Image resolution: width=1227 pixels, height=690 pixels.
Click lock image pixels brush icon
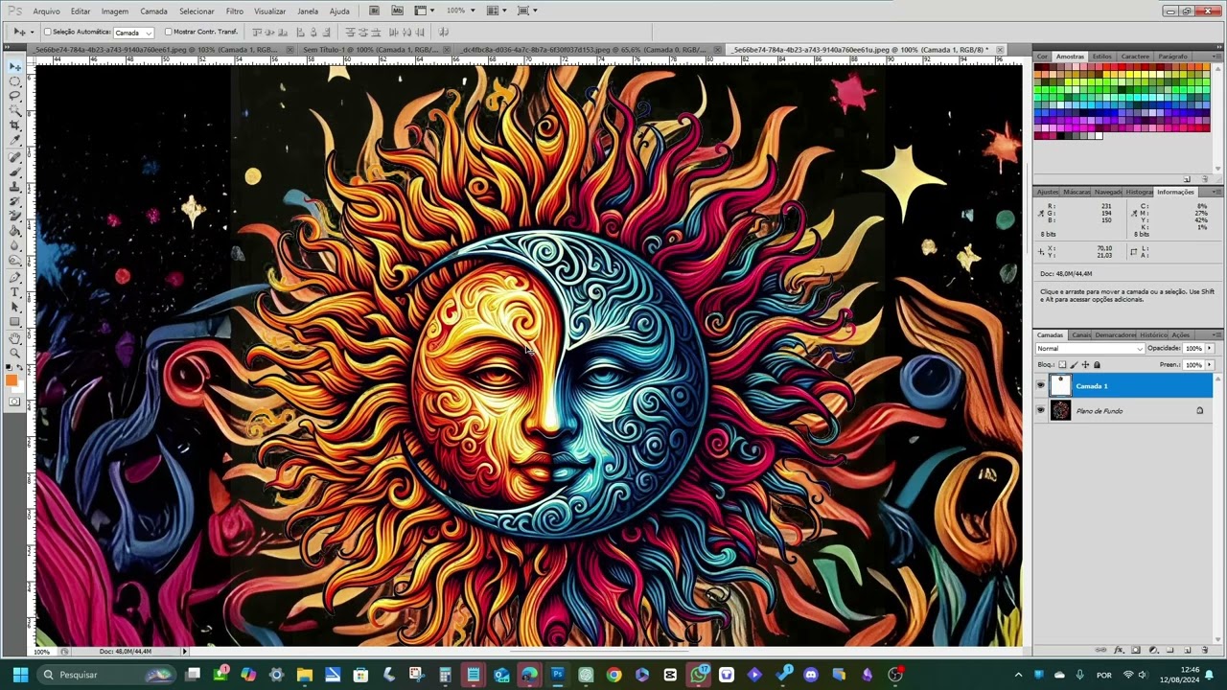click(x=1074, y=365)
